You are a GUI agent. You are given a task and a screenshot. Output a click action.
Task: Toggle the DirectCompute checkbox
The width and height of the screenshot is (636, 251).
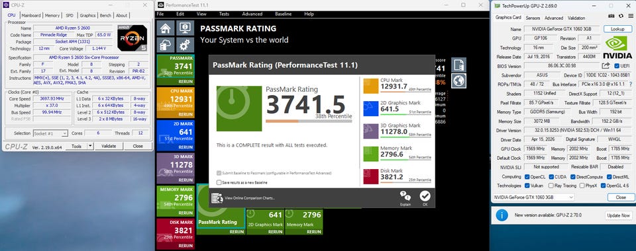(573, 176)
